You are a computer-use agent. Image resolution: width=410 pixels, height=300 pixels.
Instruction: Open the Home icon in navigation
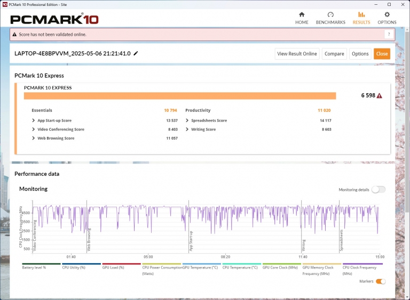[x=302, y=14]
